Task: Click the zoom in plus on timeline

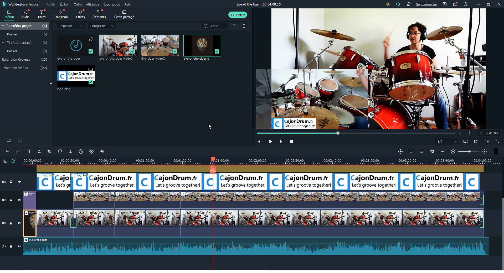Action: pos(485,151)
